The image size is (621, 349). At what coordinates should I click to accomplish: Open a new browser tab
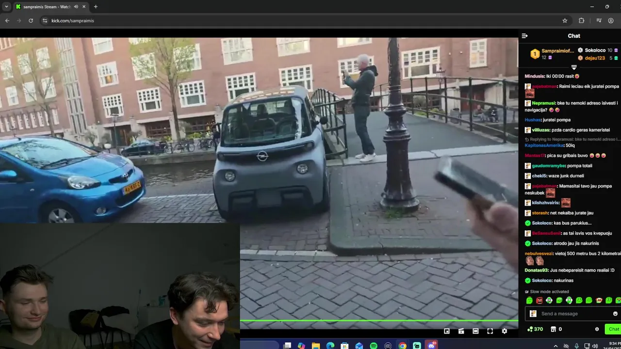96,7
